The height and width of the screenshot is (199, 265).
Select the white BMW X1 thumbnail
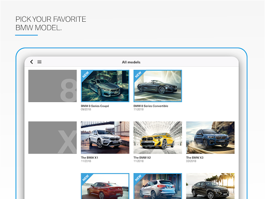(x=105, y=137)
